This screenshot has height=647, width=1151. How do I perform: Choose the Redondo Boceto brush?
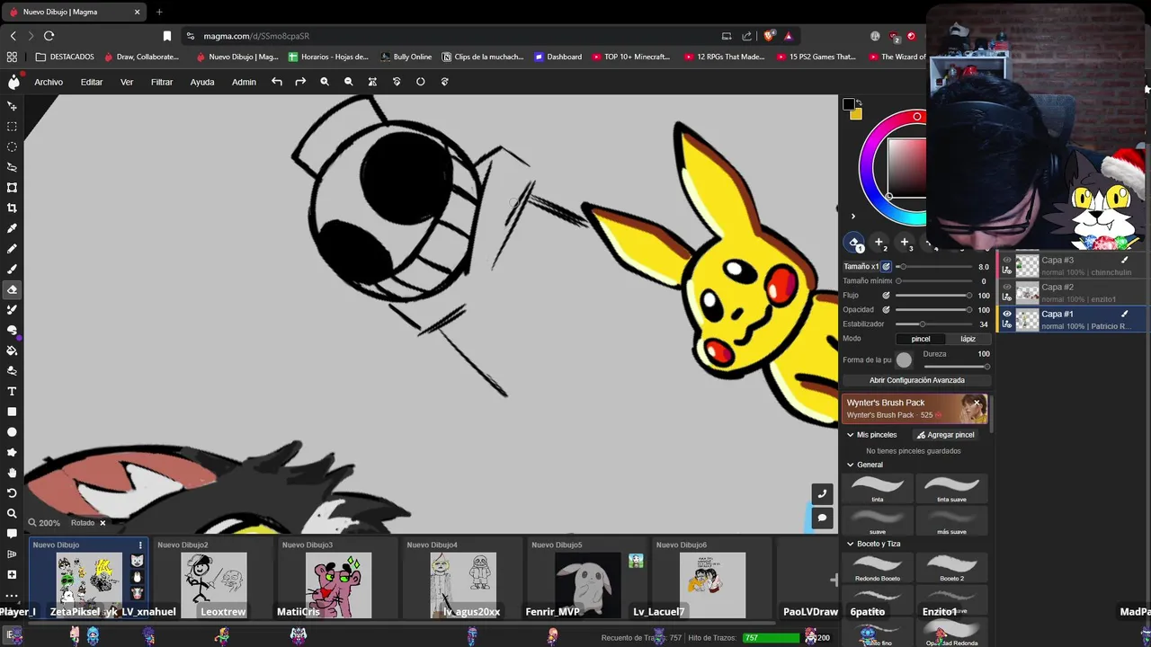coord(878,568)
